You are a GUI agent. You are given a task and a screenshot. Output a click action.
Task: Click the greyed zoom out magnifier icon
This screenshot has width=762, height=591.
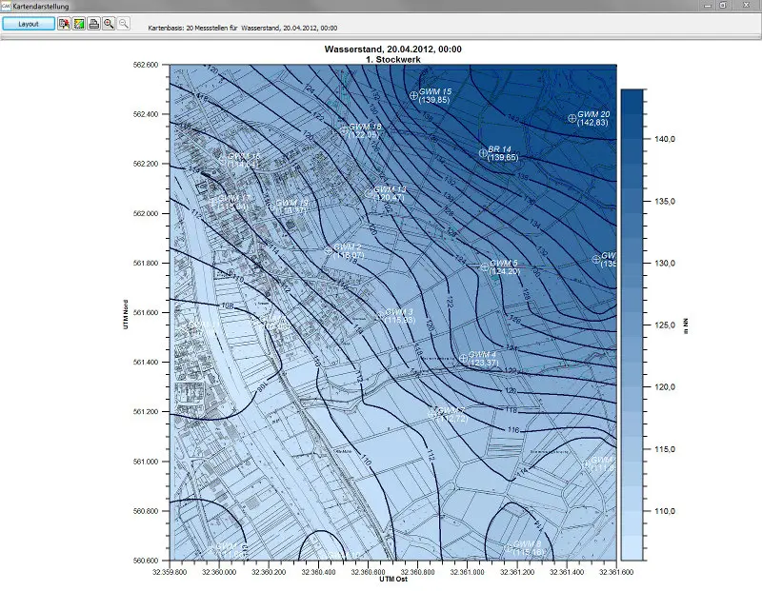124,23
